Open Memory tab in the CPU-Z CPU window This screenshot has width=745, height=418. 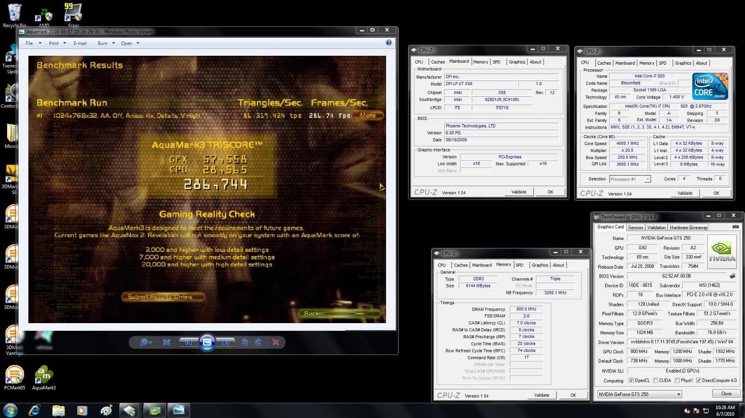coord(647,63)
